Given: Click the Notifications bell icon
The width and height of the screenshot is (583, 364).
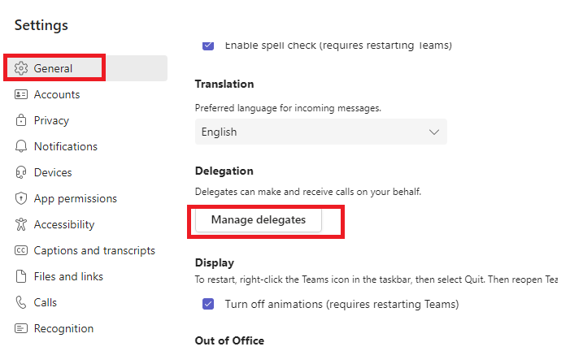Looking at the screenshot, I should pos(21,146).
